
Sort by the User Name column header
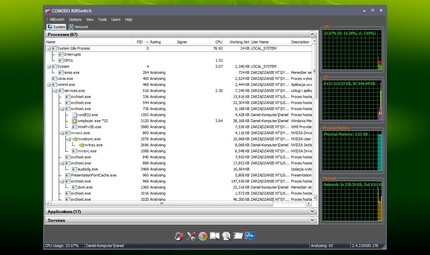[x=270, y=42]
